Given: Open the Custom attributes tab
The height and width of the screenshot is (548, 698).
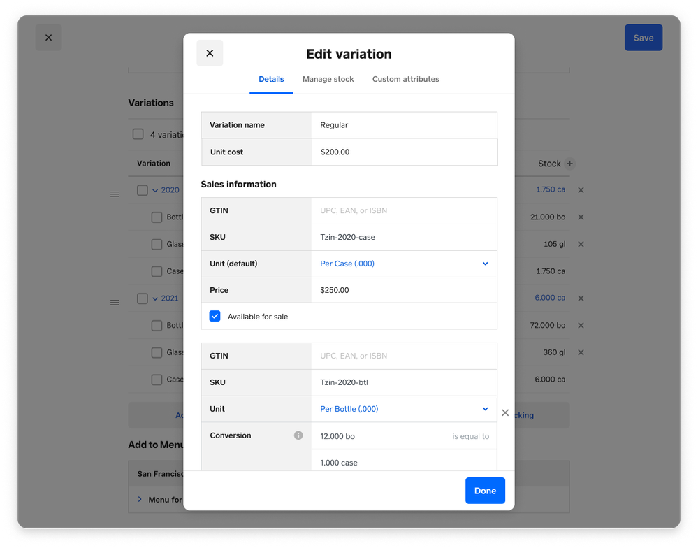Looking at the screenshot, I should pos(405,80).
